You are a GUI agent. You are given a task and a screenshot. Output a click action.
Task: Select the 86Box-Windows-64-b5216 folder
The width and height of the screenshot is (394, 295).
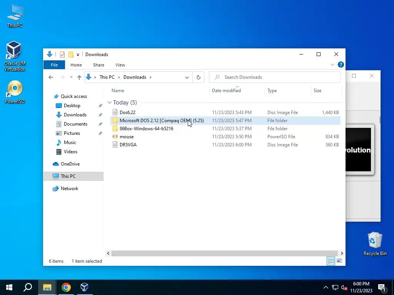pos(225,128)
